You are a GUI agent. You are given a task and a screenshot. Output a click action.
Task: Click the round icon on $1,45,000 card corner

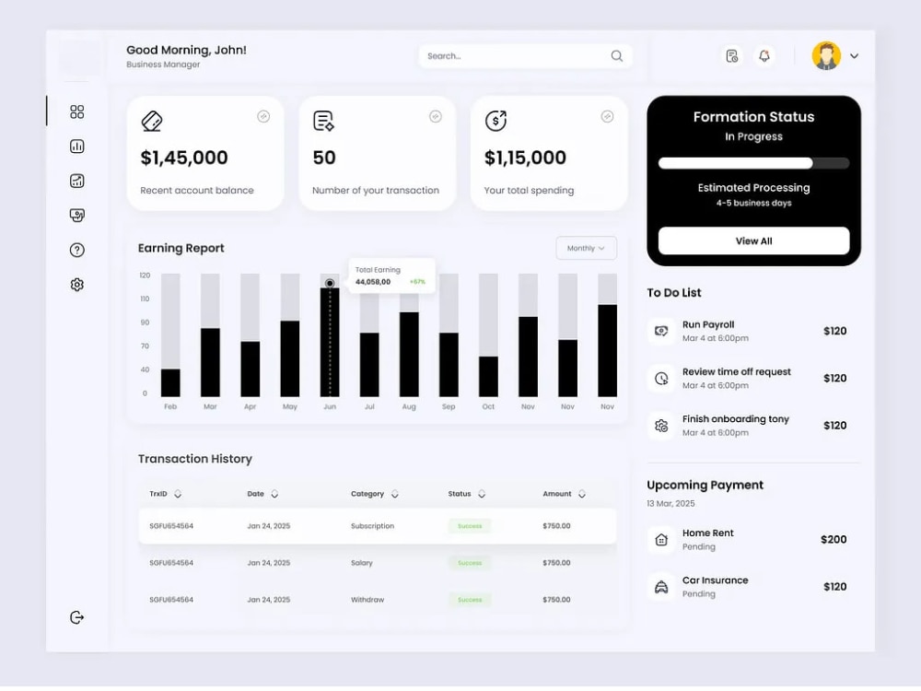click(263, 116)
